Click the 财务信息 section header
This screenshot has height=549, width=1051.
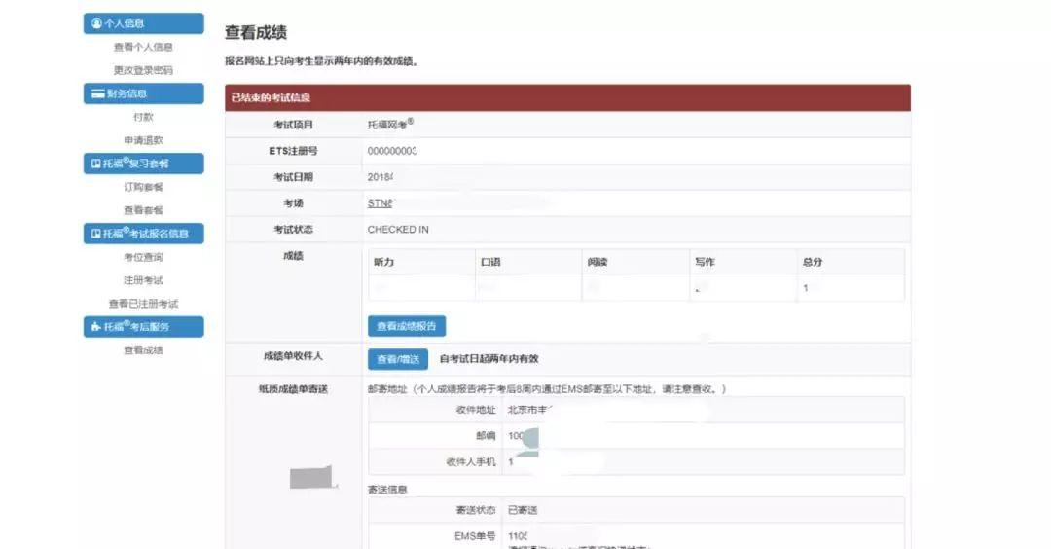tap(143, 93)
